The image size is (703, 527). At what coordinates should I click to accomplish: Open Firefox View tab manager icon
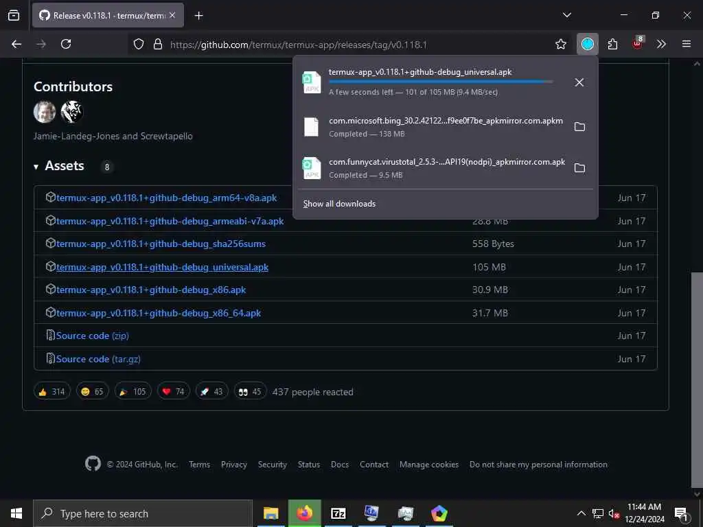click(14, 15)
